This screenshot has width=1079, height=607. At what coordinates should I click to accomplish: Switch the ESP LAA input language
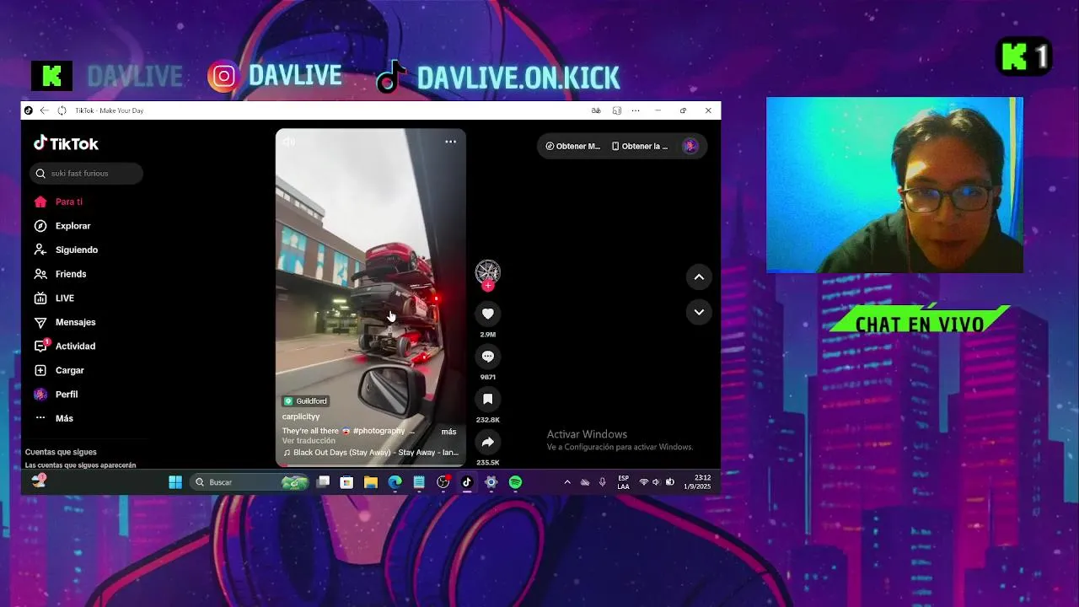[x=623, y=482]
